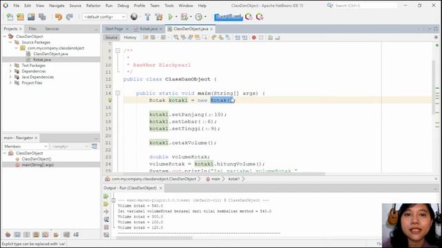
Task: Click the second green re-run arrow in Output
Action: click(x=106, y=204)
